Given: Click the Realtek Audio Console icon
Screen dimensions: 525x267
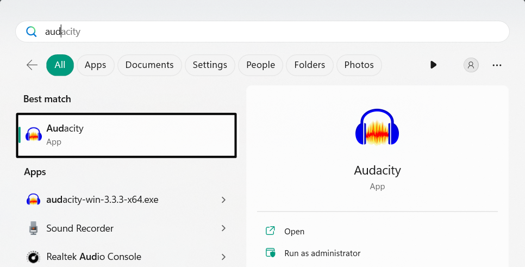Looking at the screenshot, I should click(34, 257).
